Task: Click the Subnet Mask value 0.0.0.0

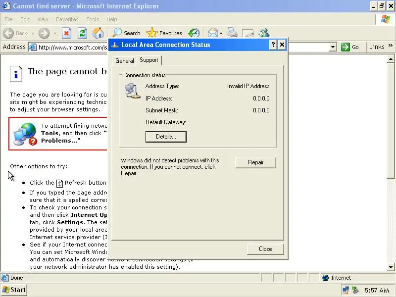Action: click(261, 110)
